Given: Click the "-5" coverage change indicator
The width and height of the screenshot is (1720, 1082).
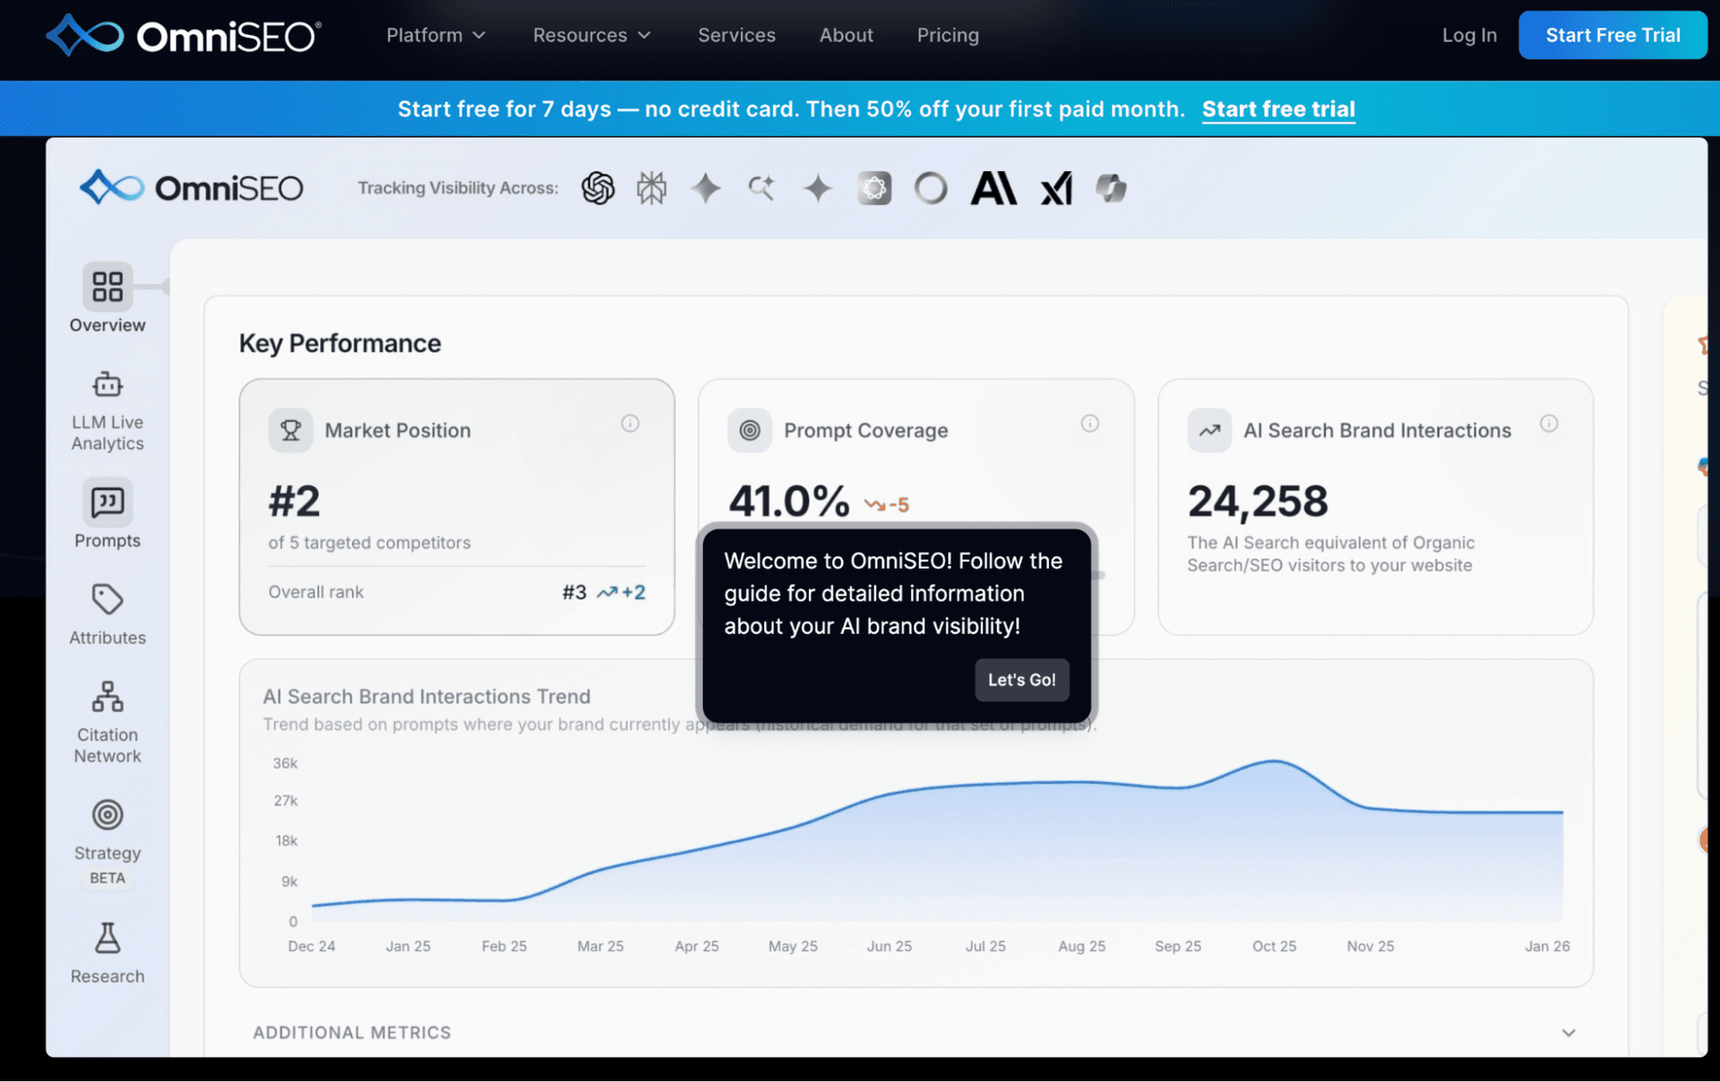Looking at the screenshot, I should tap(887, 505).
